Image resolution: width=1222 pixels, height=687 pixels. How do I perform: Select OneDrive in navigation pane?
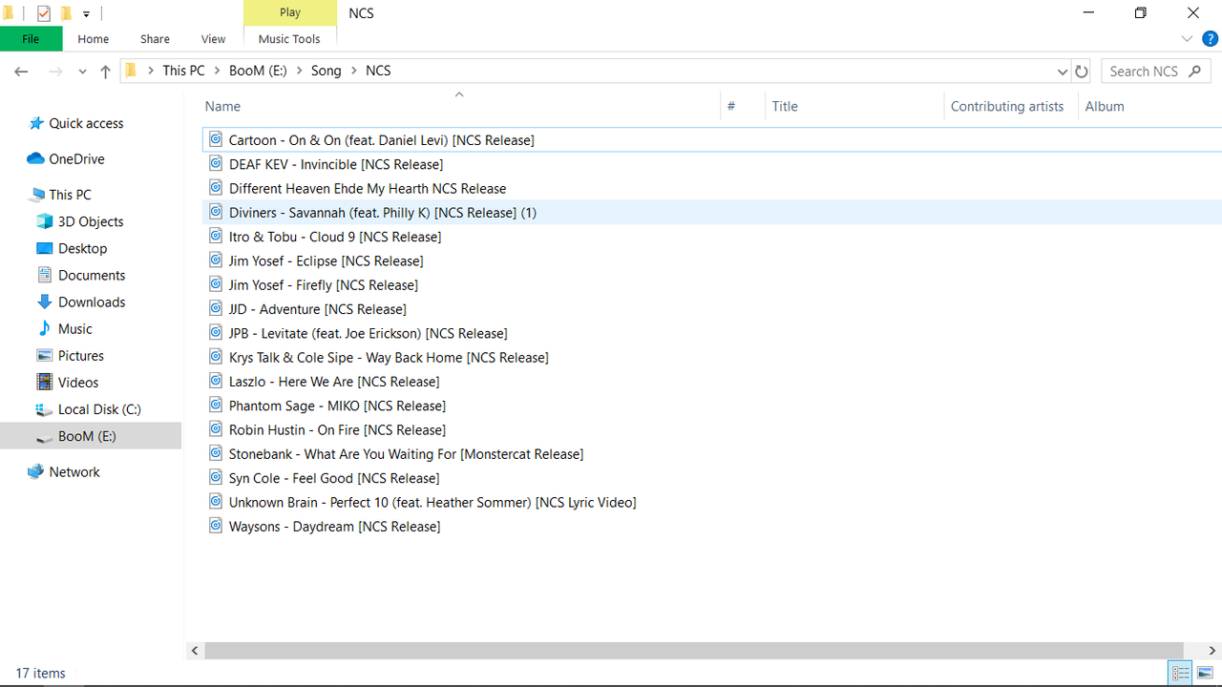coord(66,159)
